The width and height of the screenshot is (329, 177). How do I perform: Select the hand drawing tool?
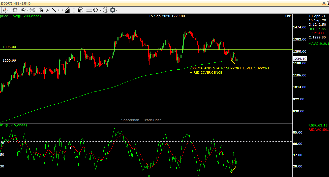[96, 10]
